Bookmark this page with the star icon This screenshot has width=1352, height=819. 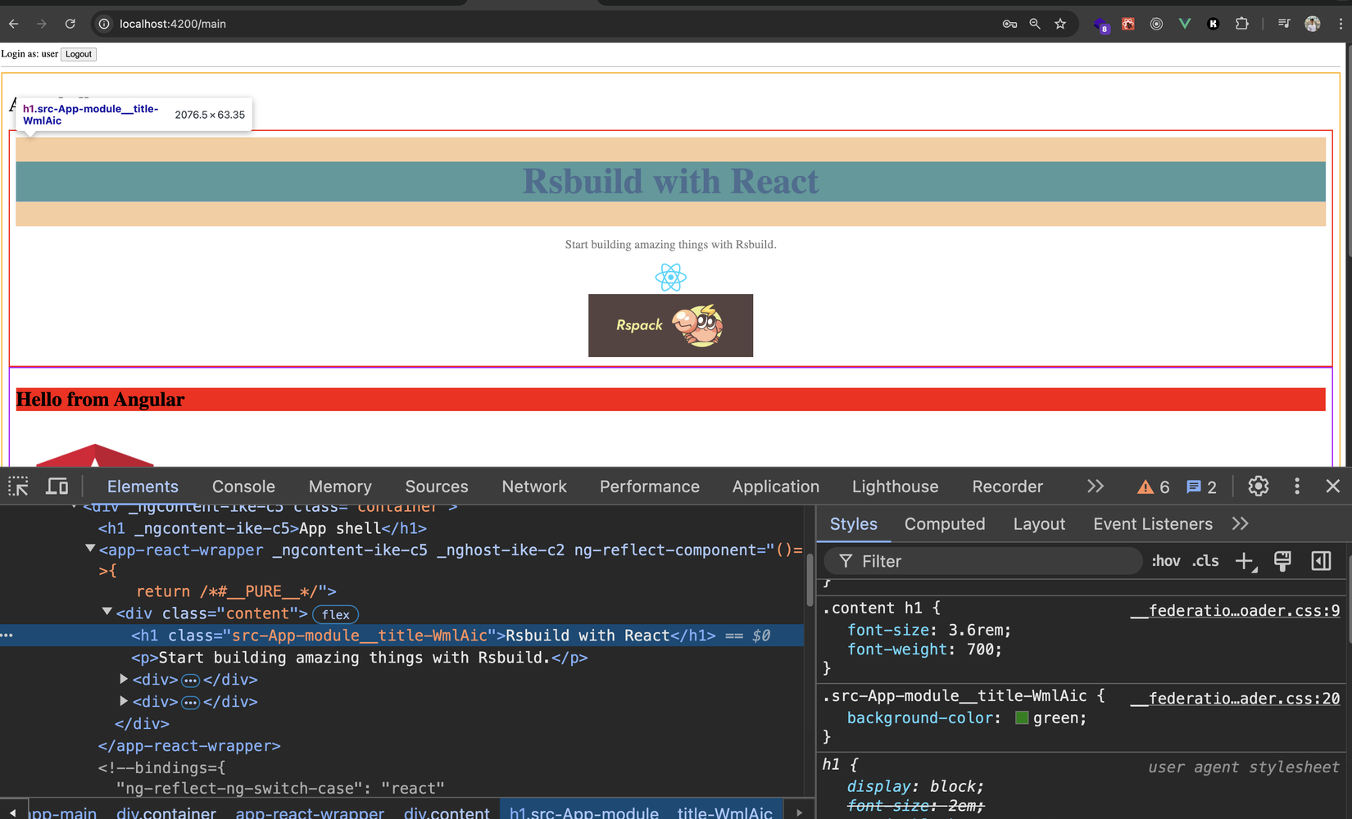point(1060,24)
